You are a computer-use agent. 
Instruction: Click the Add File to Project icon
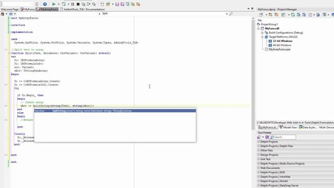coord(133,4)
